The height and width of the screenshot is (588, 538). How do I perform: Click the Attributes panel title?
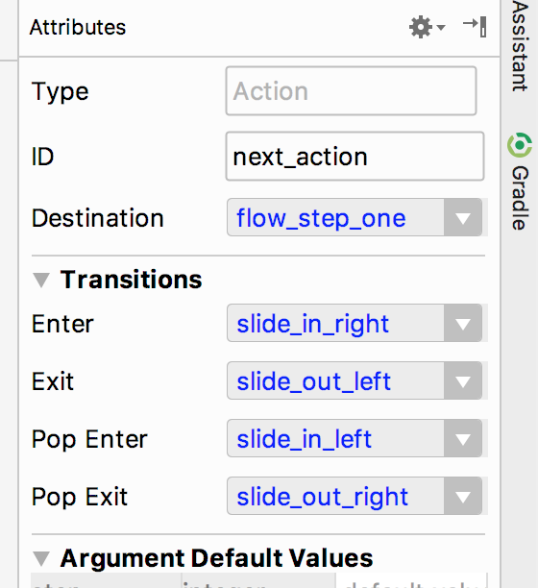click(78, 27)
